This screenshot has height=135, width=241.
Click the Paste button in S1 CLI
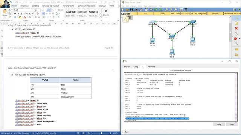(232, 124)
